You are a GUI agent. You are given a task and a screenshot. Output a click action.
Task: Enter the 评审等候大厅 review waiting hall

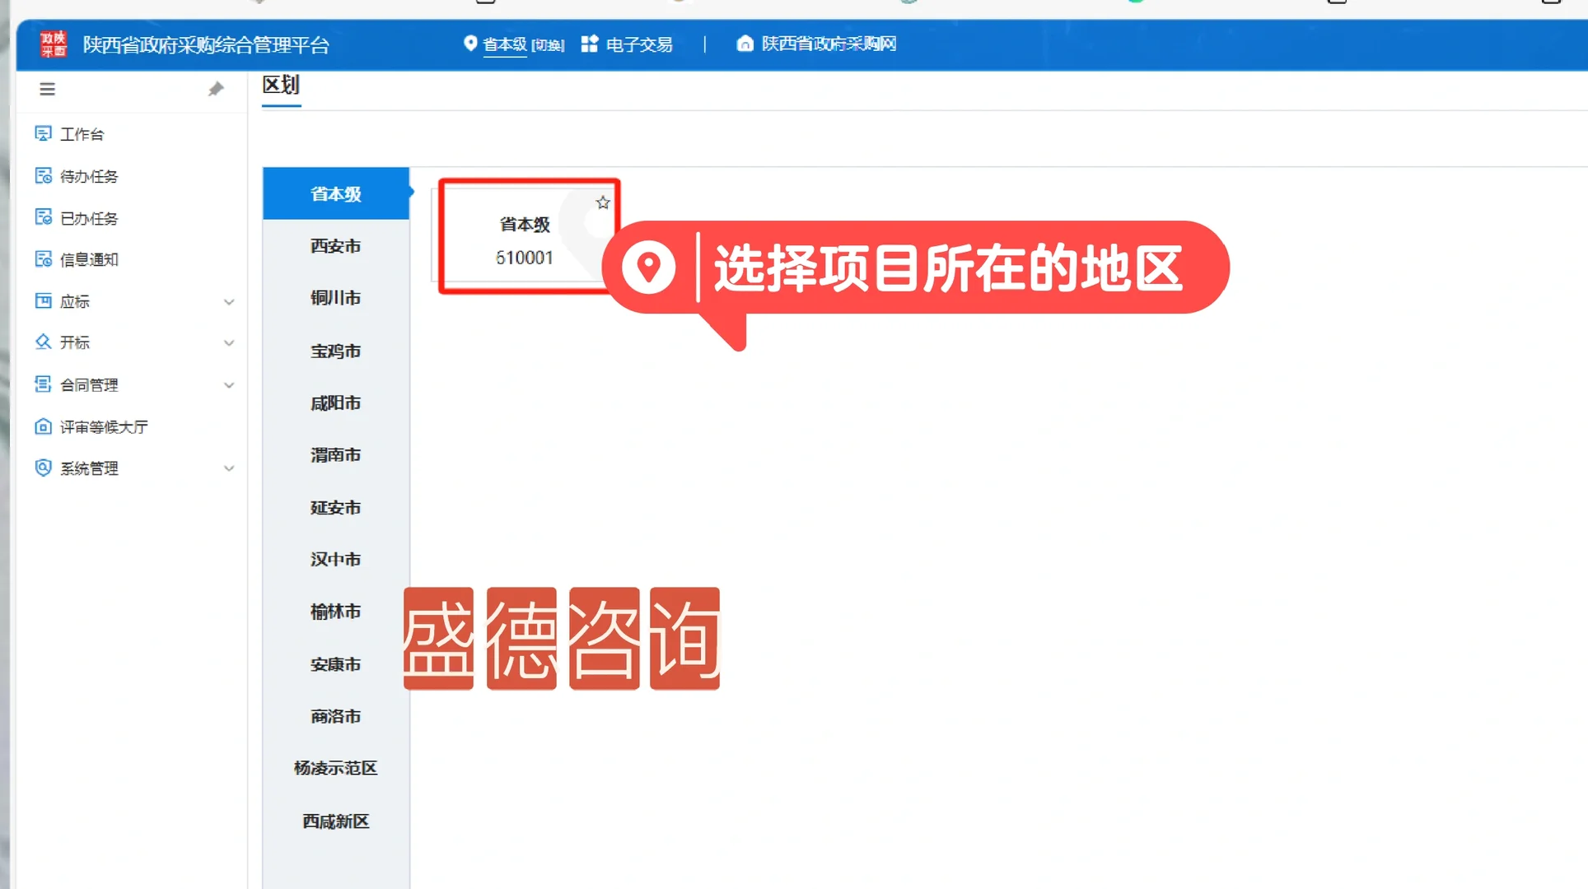pos(104,426)
